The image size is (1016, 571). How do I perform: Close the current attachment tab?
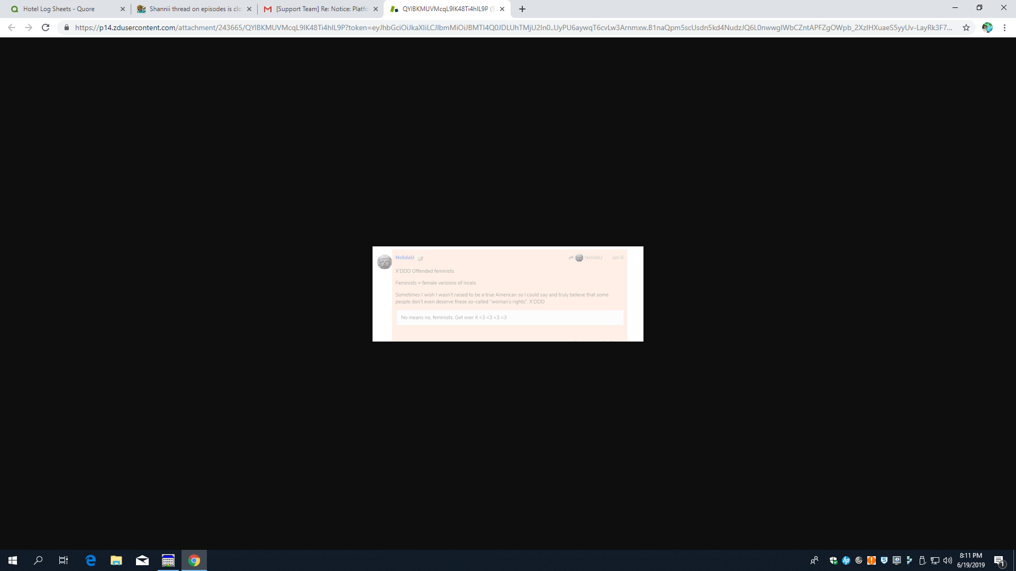(502, 9)
